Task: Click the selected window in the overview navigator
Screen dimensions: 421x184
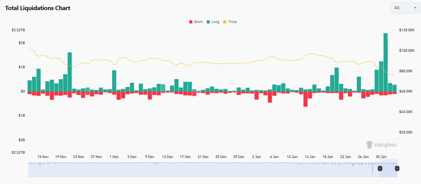Action: tap(389, 168)
